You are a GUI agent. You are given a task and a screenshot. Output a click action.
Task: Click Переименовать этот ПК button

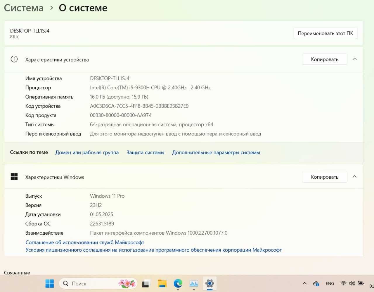(x=325, y=33)
